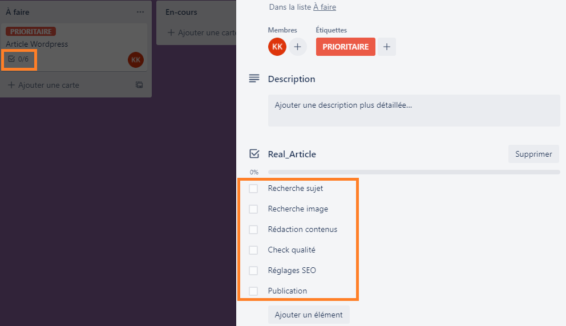
Task: Tick the Rédaction contenus checkbox
Action: pyautogui.click(x=253, y=230)
